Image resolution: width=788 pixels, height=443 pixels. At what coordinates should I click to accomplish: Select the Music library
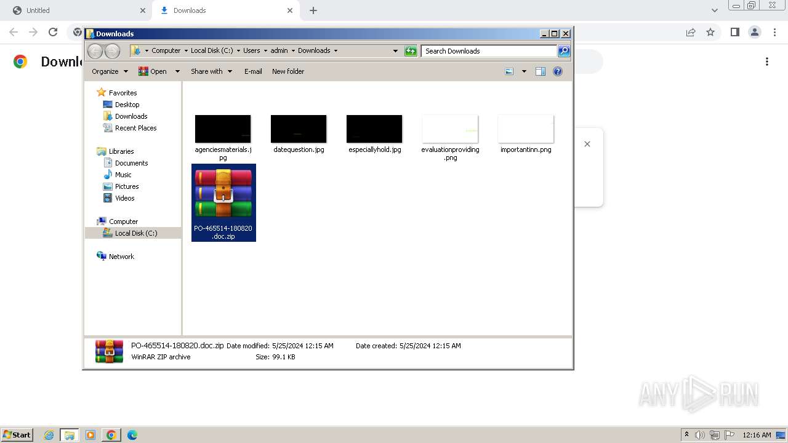click(x=123, y=175)
